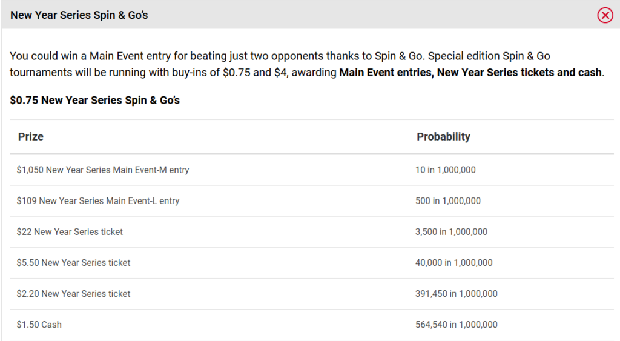
Task: Click the $0.75 New Year Series Spin & Go's heading
Action: 94,100
